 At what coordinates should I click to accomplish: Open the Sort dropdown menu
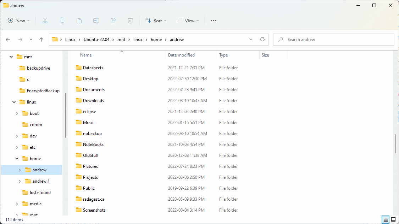[156, 21]
